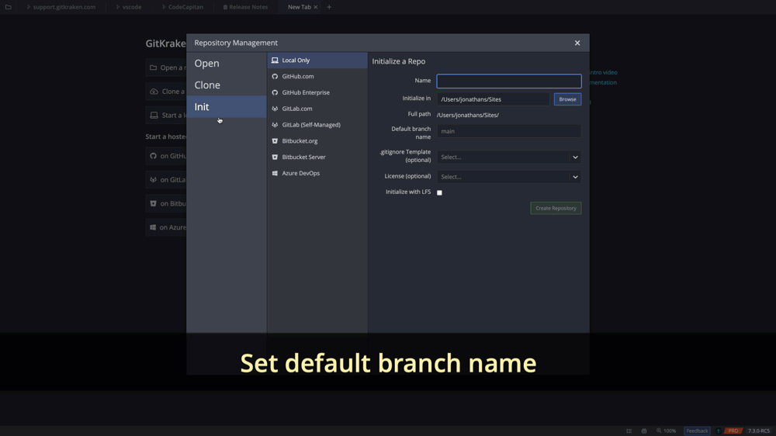
Task: Click the 7.3.0-RC5 version label
Action: (x=759, y=431)
